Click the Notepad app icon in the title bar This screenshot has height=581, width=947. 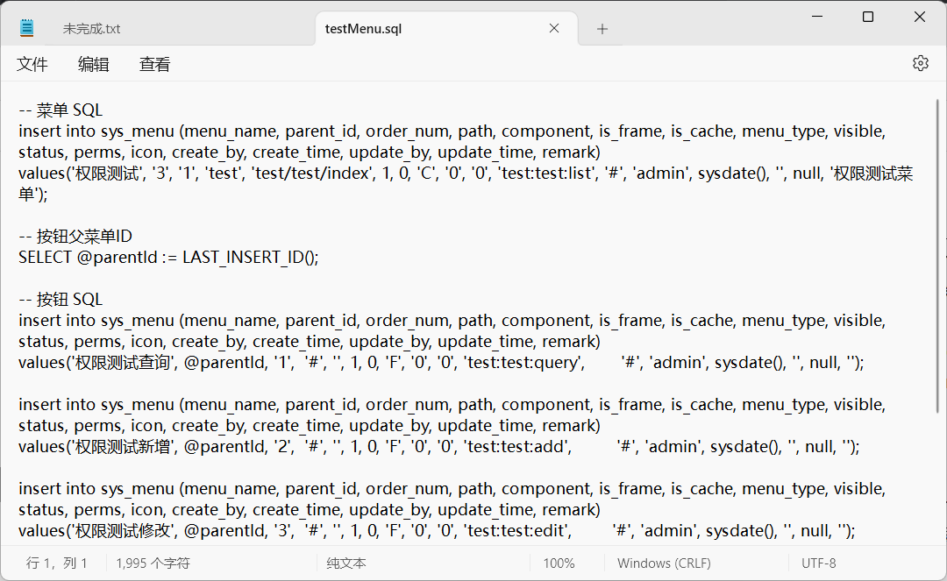(26, 28)
